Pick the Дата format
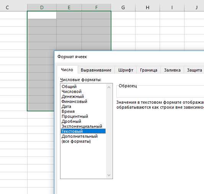Viewport: 204px width, 194px height. point(83,106)
